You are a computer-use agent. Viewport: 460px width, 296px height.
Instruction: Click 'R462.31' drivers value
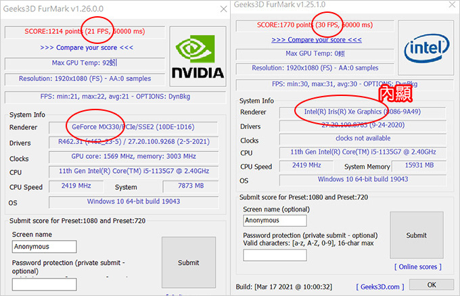point(134,142)
